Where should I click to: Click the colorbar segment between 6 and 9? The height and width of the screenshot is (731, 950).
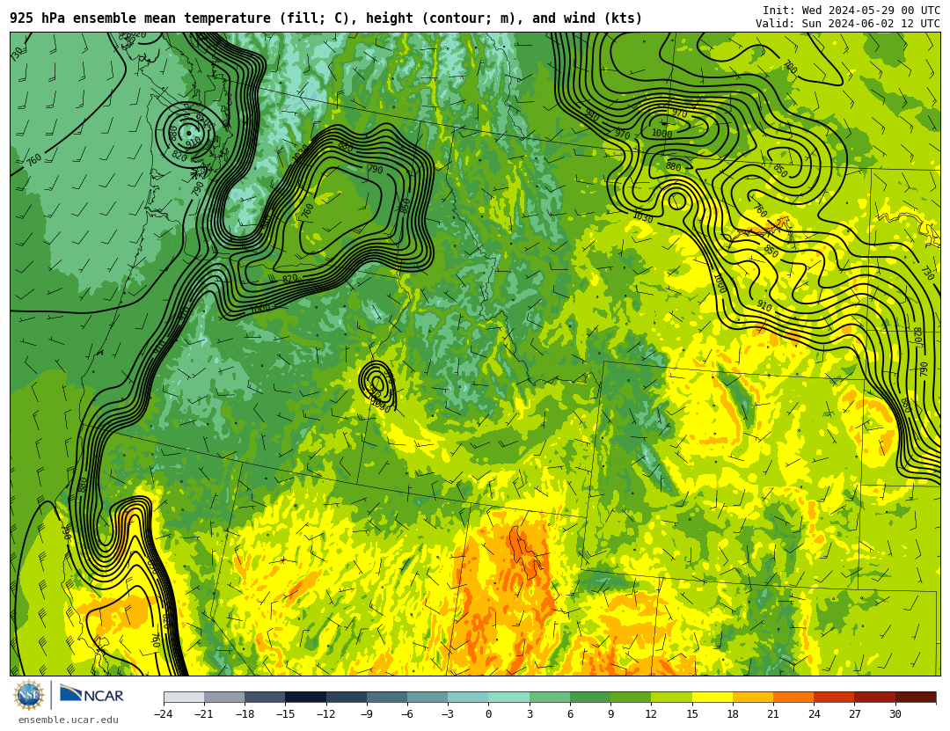pos(590,697)
